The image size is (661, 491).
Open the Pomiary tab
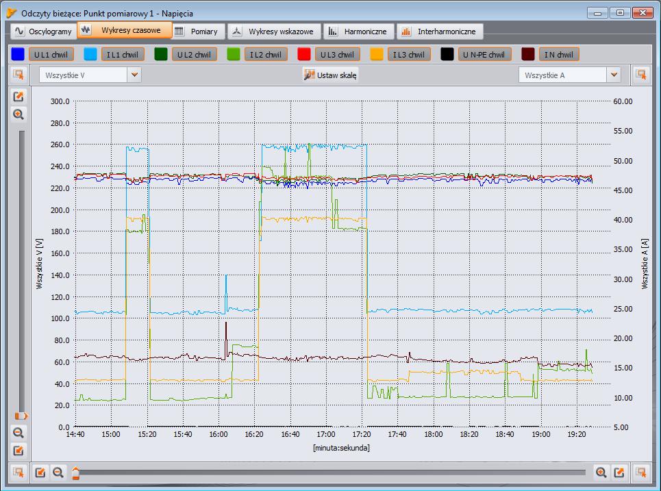(x=198, y=32)
